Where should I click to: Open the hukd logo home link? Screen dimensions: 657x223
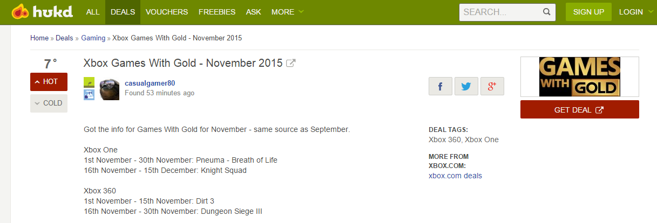tap(42, 11)
